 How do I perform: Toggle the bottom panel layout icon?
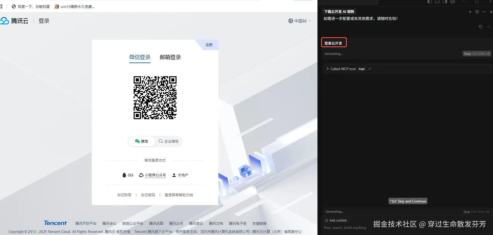[x=437, y=1]
